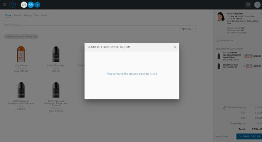Click Alicia Rubino's profile photo
The image size is (262, 142).
click(x=220, y=17)
